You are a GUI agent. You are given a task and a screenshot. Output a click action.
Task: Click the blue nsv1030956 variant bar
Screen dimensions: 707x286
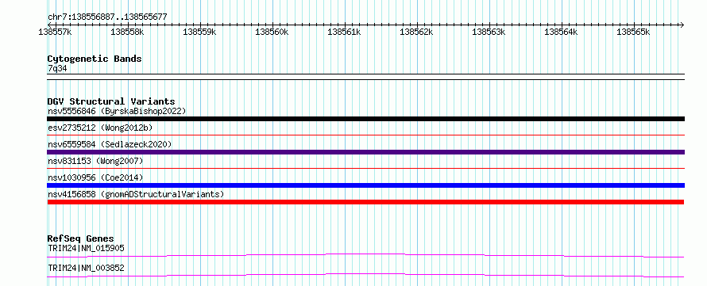click(365, 185)
